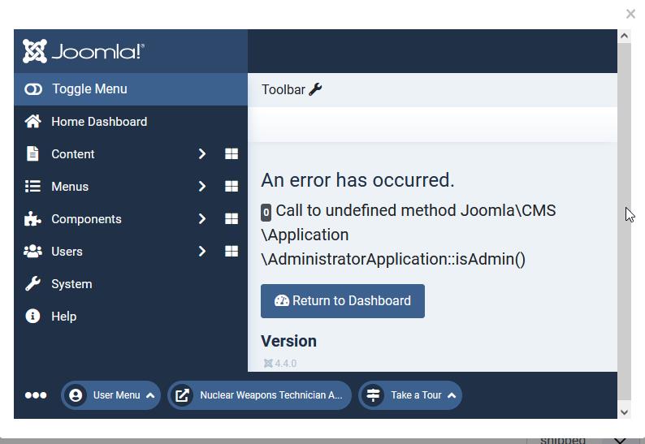Click the 'An error has occurred.' heading
This screenshot has height=444, width=645.
358,180
